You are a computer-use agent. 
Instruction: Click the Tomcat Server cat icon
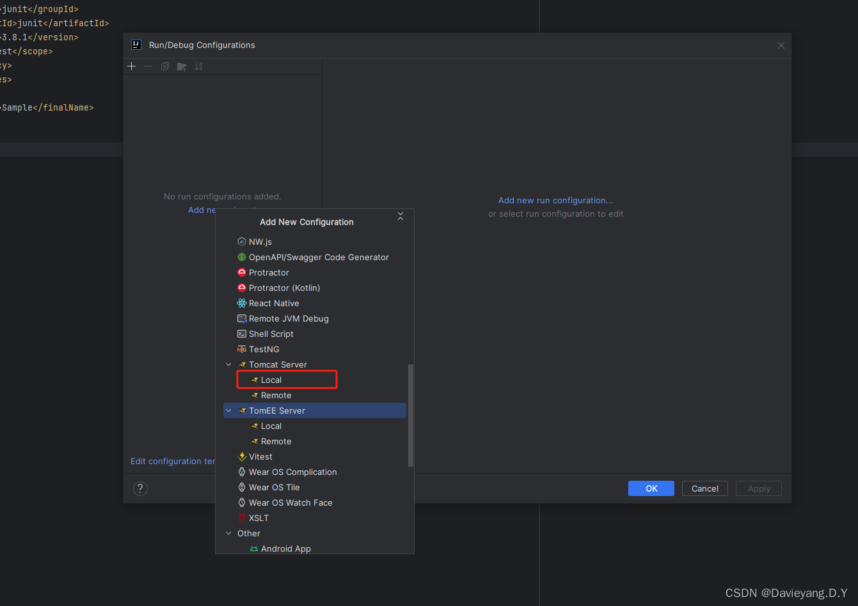[x=242, y=364]
